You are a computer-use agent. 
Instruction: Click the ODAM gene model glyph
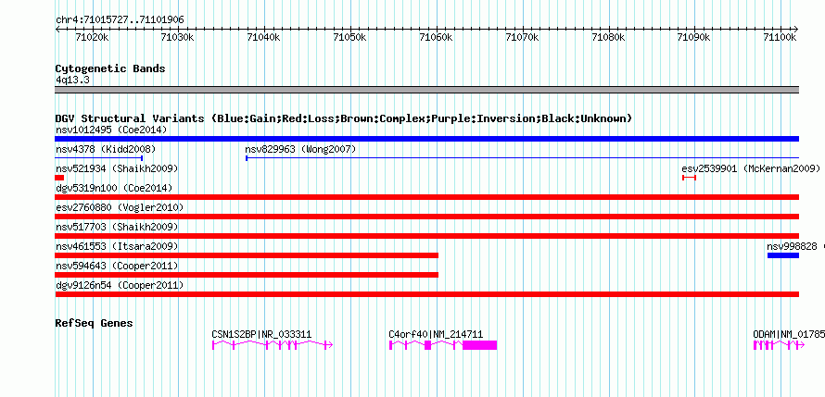[779, 344]
